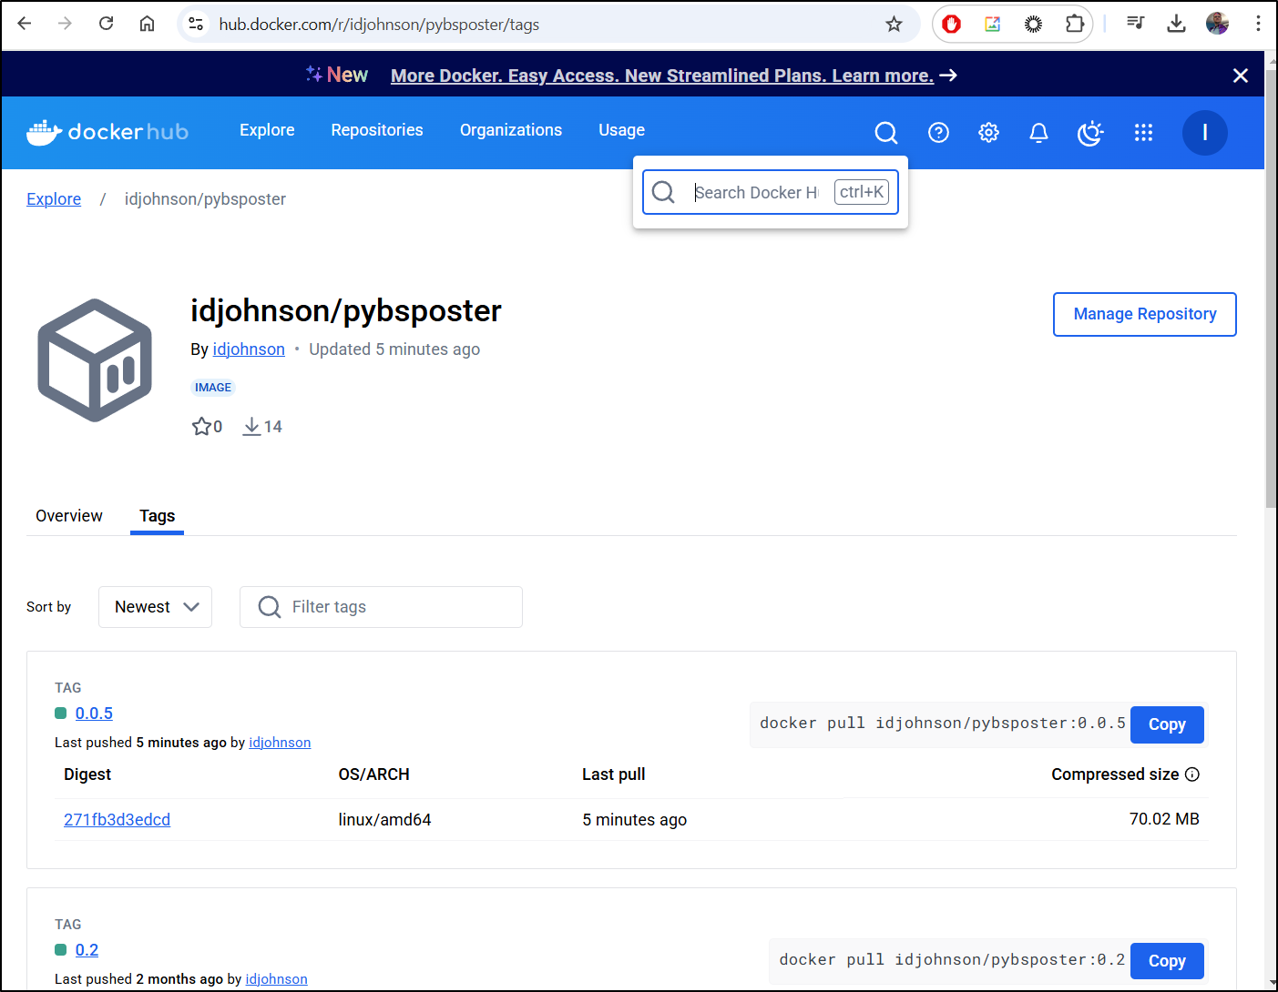
Task: Open the notifications bell icon
Action: pos(1038,133)
